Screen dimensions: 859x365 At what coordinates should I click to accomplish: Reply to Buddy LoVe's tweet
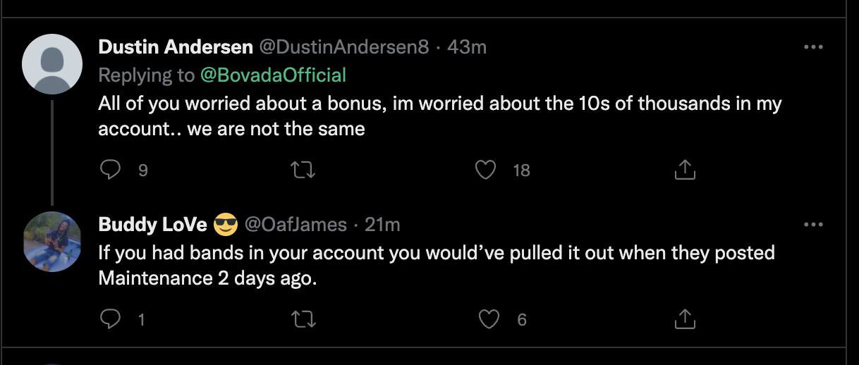110,320
